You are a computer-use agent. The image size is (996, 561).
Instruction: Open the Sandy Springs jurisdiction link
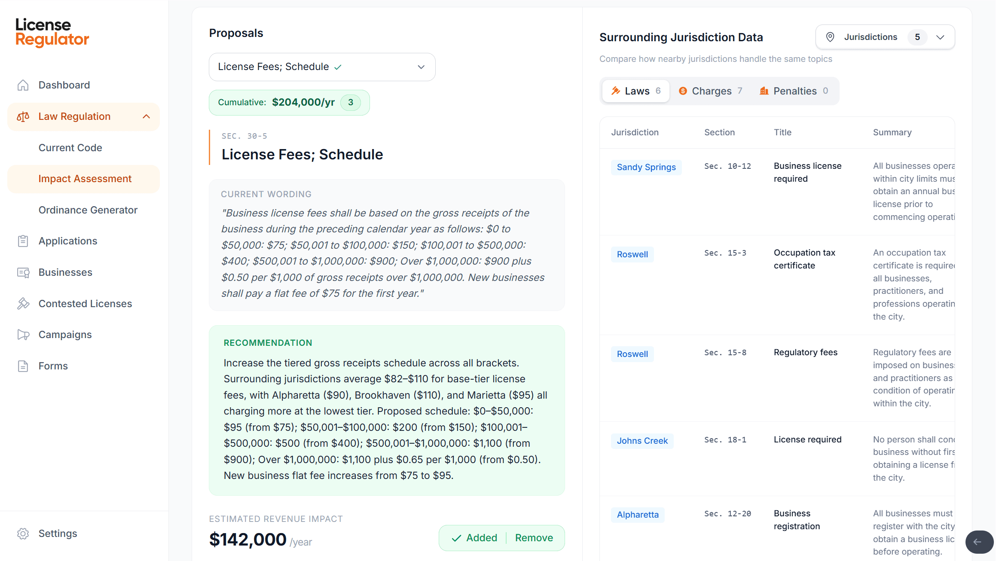coord(646,167)
